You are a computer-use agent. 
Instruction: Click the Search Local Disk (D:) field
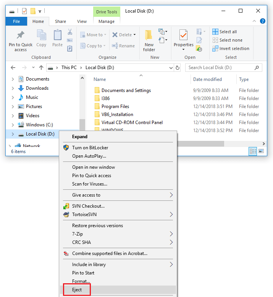coord(223,68)
